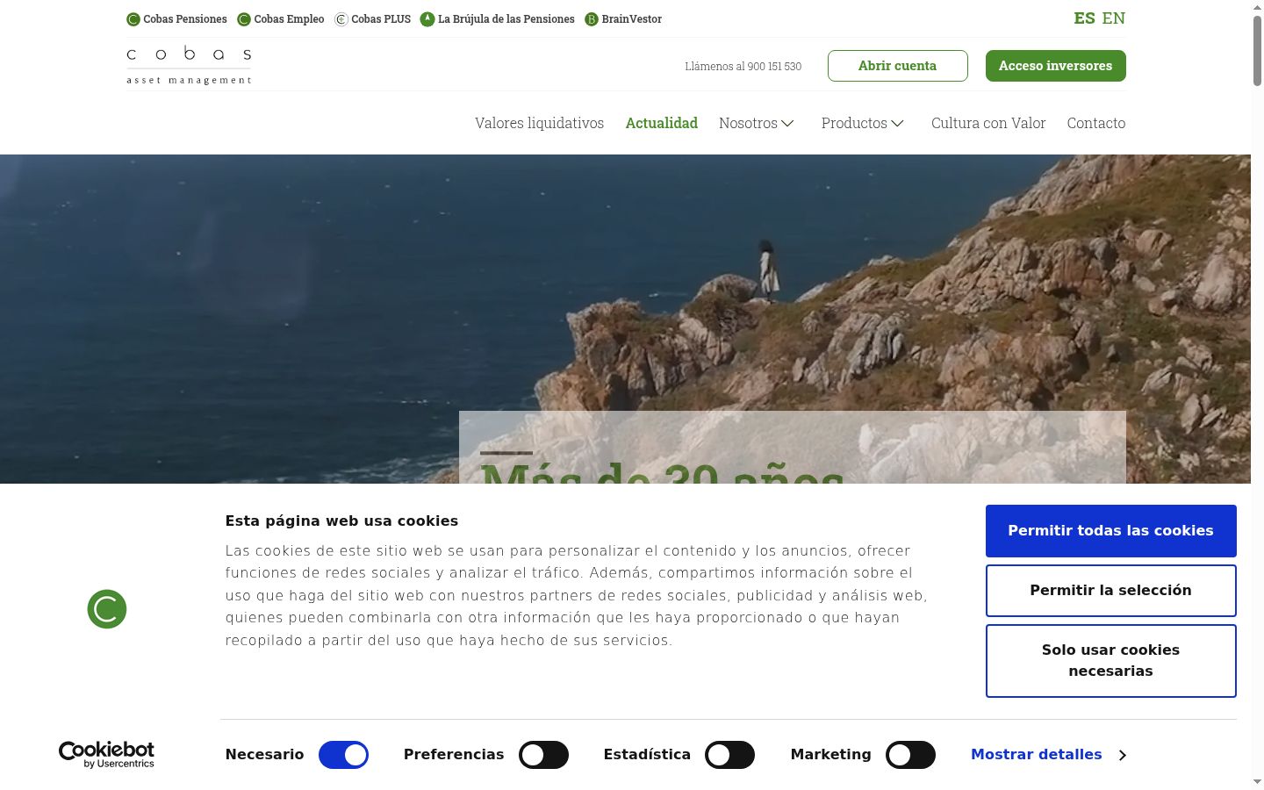Open the Actualidad menu item

pyautogui.click(x=662, y=123)
